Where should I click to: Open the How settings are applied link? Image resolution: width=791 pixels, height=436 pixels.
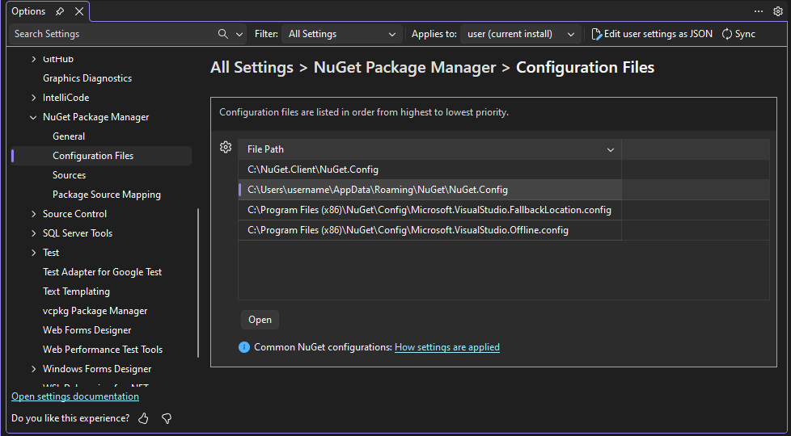(447, 347)
